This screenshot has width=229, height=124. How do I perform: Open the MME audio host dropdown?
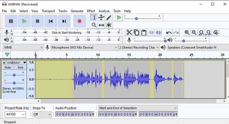[x=23, y=47]
